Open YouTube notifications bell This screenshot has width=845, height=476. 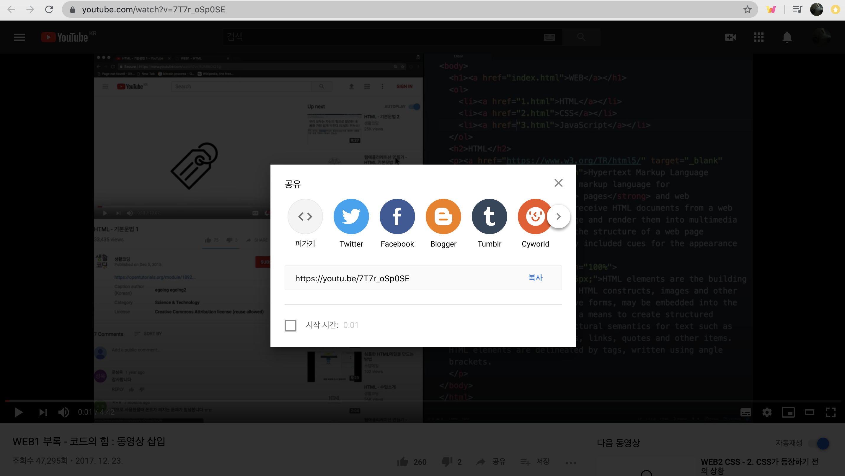[x=787, y=37]
